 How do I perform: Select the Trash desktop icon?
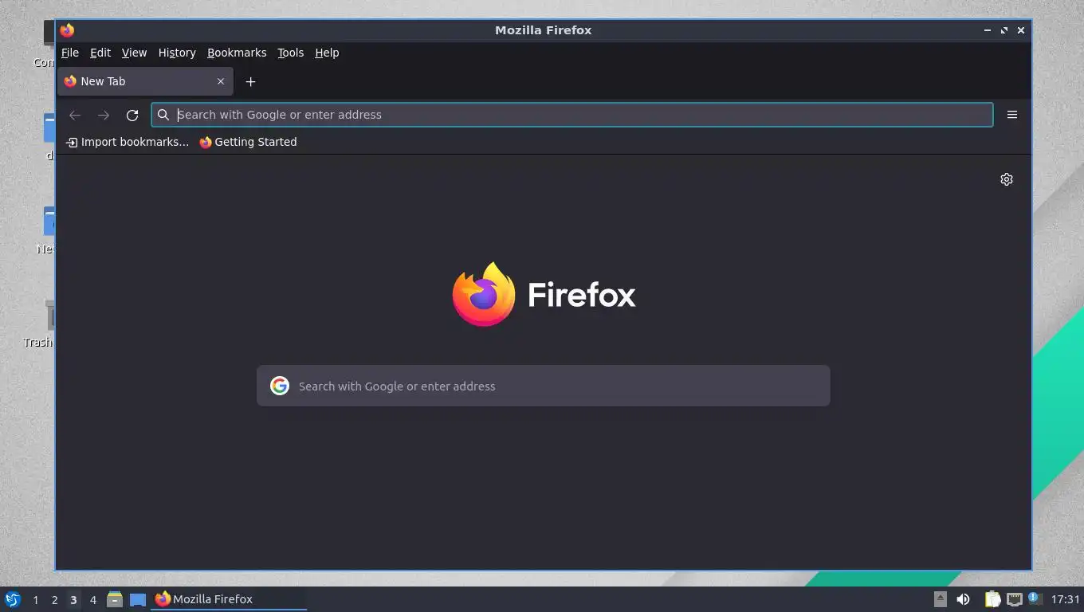[x=40, y=325]
